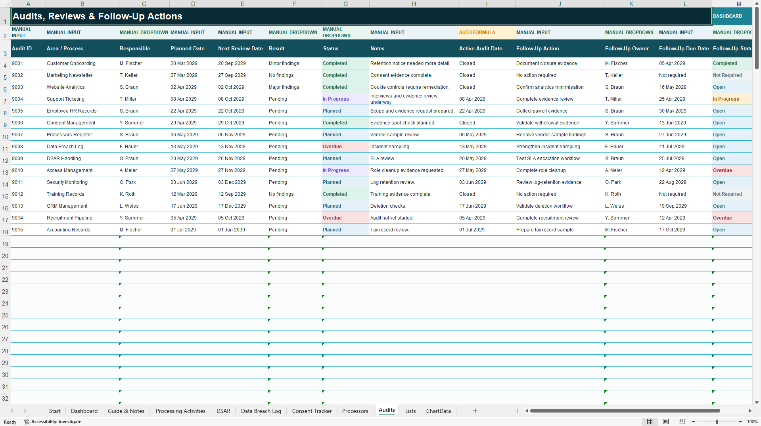Zoom out with the minus icon

tap(694, 422)
